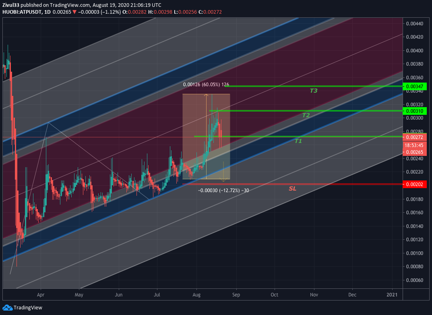Click the TradingView cloud logo icon
This screenshot has width=432, height=315.
7,308
